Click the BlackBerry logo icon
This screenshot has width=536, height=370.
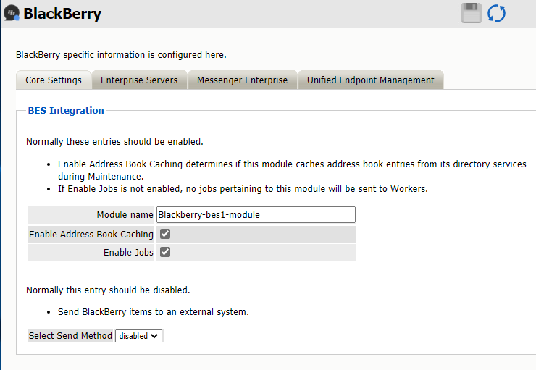point(11,13)
